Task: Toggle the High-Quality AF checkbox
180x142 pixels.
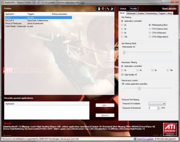Action: tap(122, 75)
